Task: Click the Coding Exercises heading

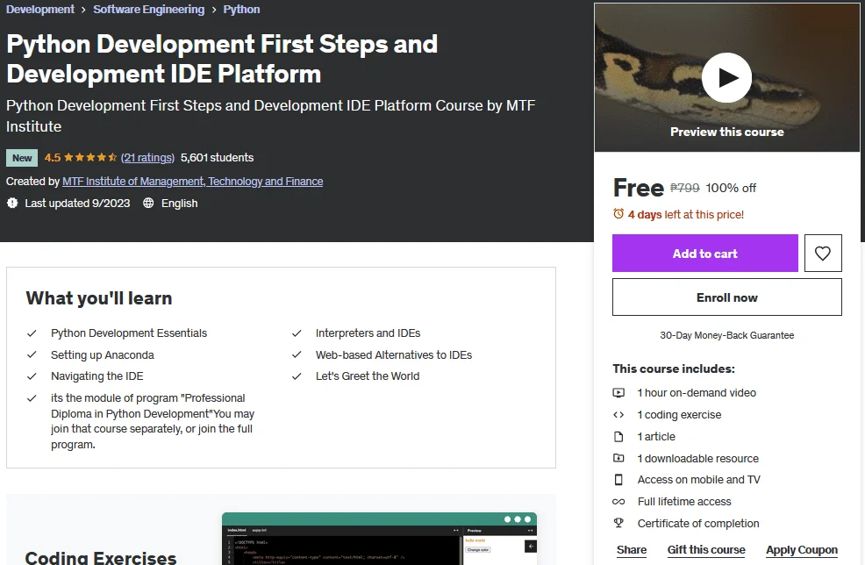Action: pos(100,557)
